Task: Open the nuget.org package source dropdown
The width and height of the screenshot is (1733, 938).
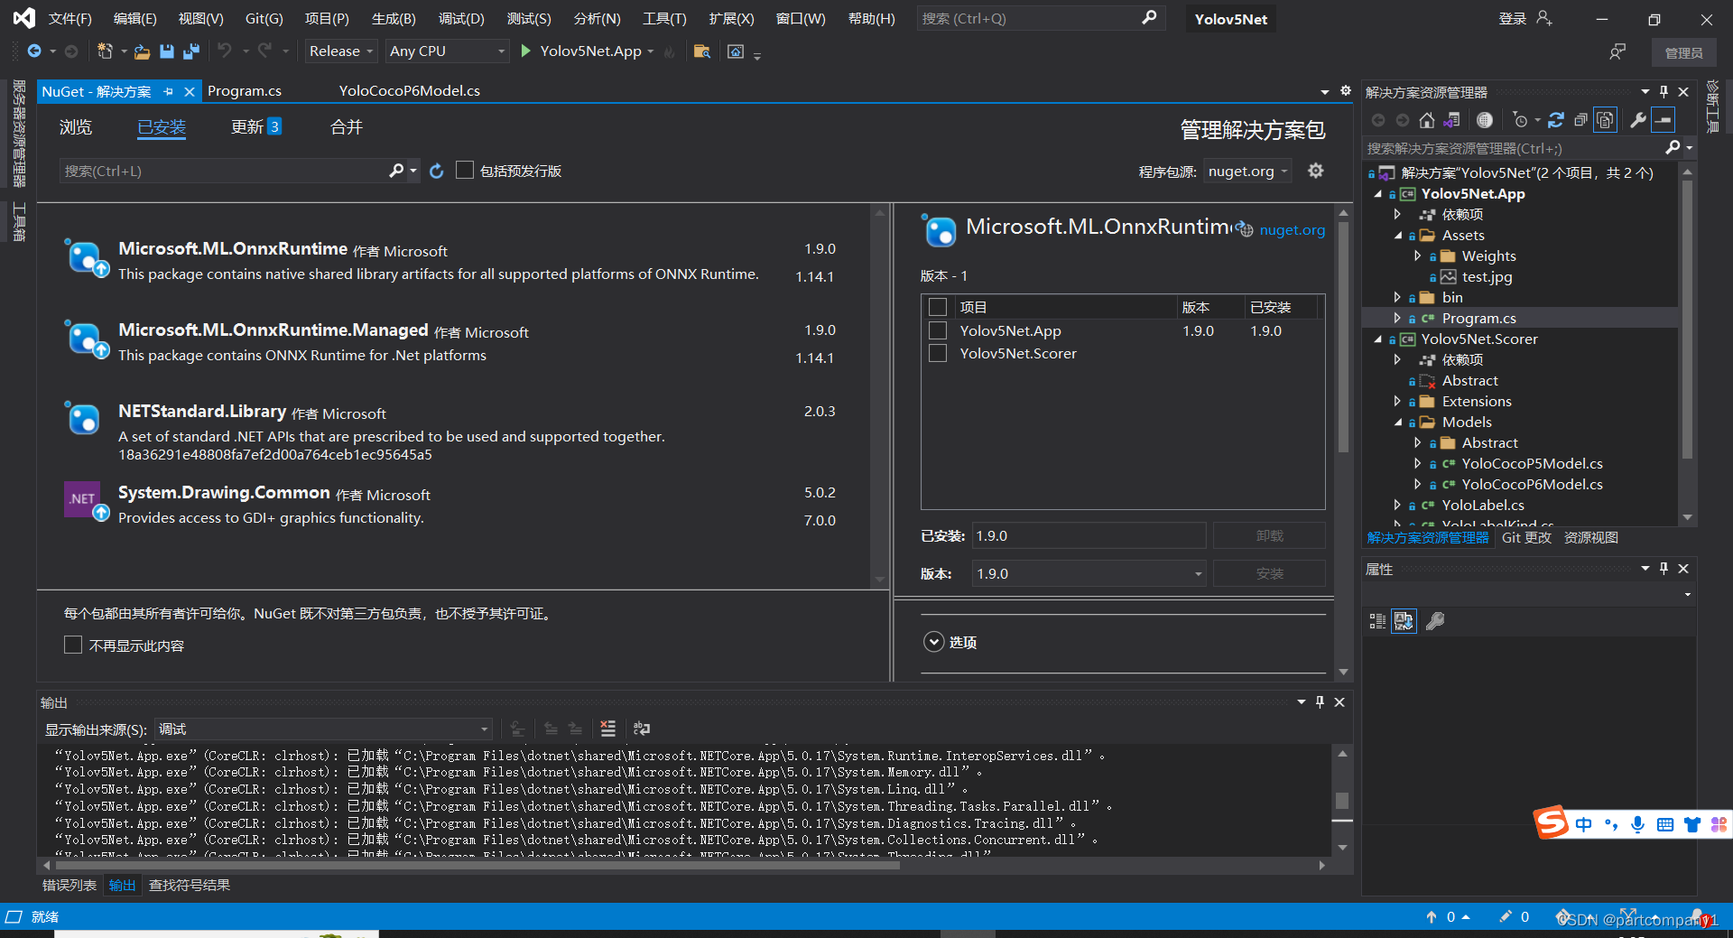Action: [1249, 171]
